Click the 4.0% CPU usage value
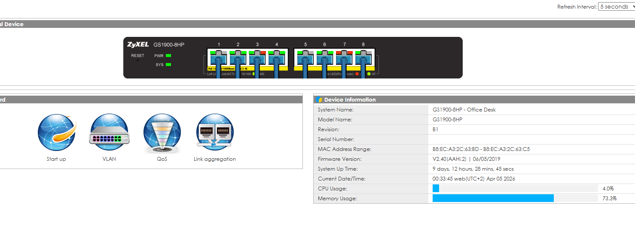This screenshot has width=635, height=229. [x=608, y=189]
